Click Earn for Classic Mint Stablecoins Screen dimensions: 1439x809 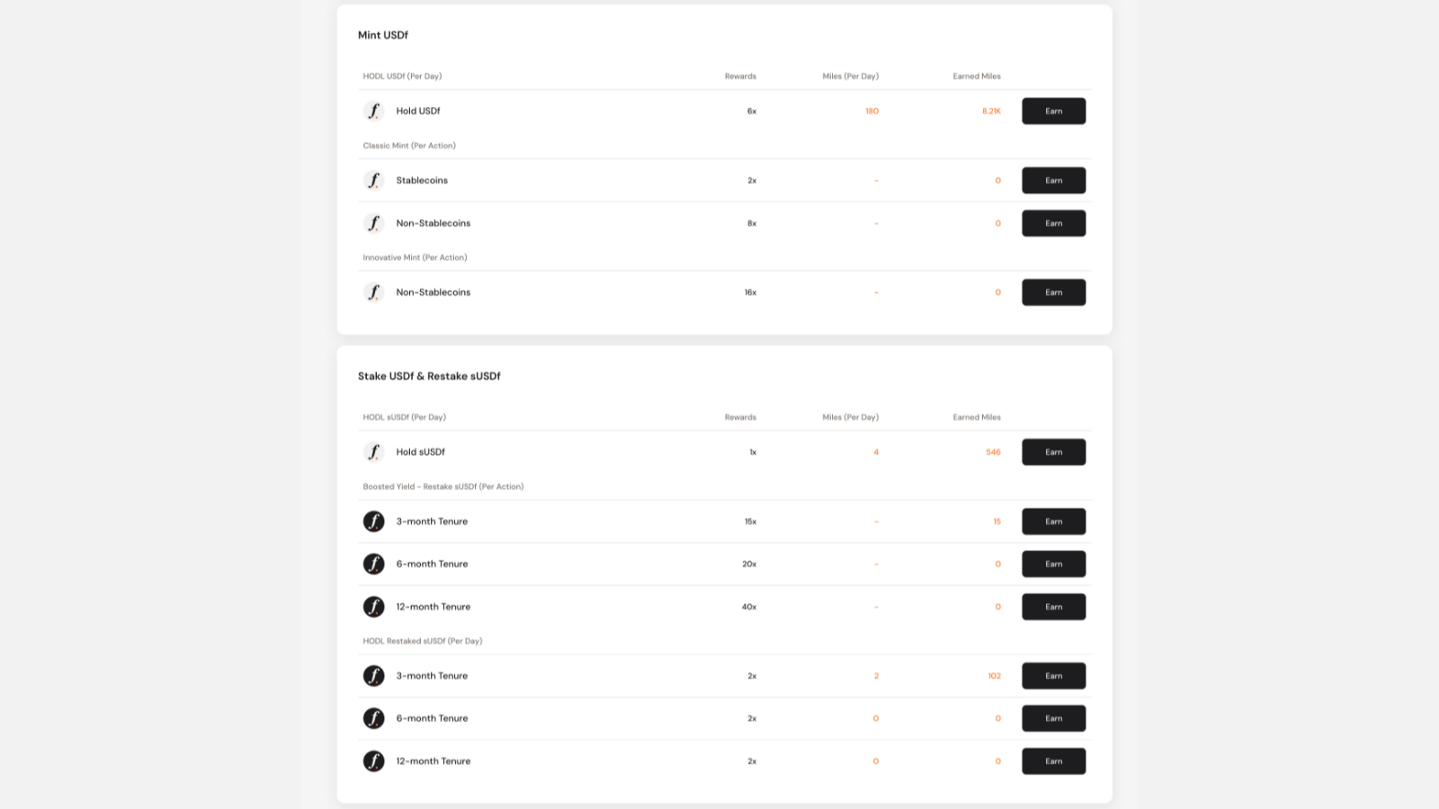point(1053,181)
